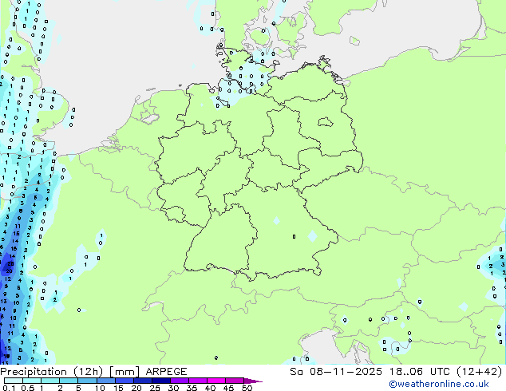Click the legend label '45'
Viewport: 506px width, 391px height.
coord(228,388)
